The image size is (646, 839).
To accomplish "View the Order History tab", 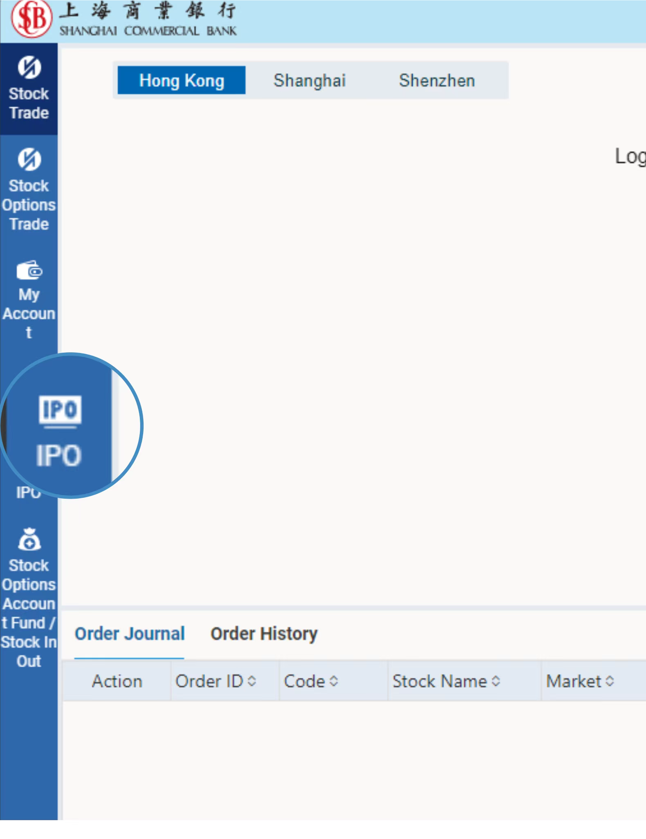I will (x=264, y=634).
